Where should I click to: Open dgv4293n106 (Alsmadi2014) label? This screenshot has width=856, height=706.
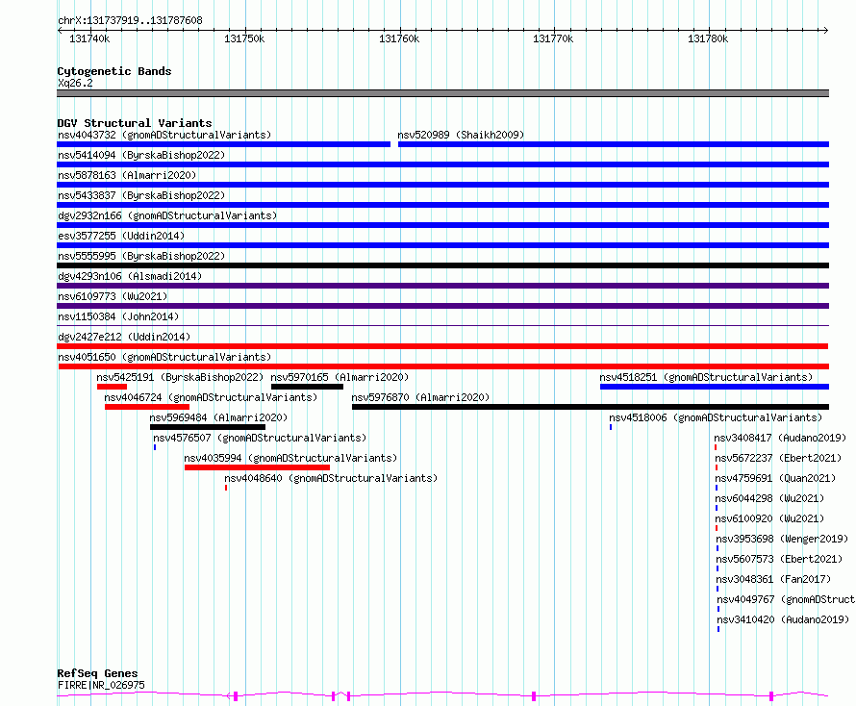coord(130,276)
